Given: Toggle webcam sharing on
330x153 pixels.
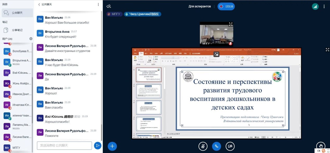Looking at the screenshot, I should click(230, 146).
